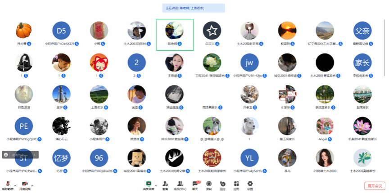Select the pumpkin avatar participant
The width and height of the screenshot is (389, 193).
[24, 31]
